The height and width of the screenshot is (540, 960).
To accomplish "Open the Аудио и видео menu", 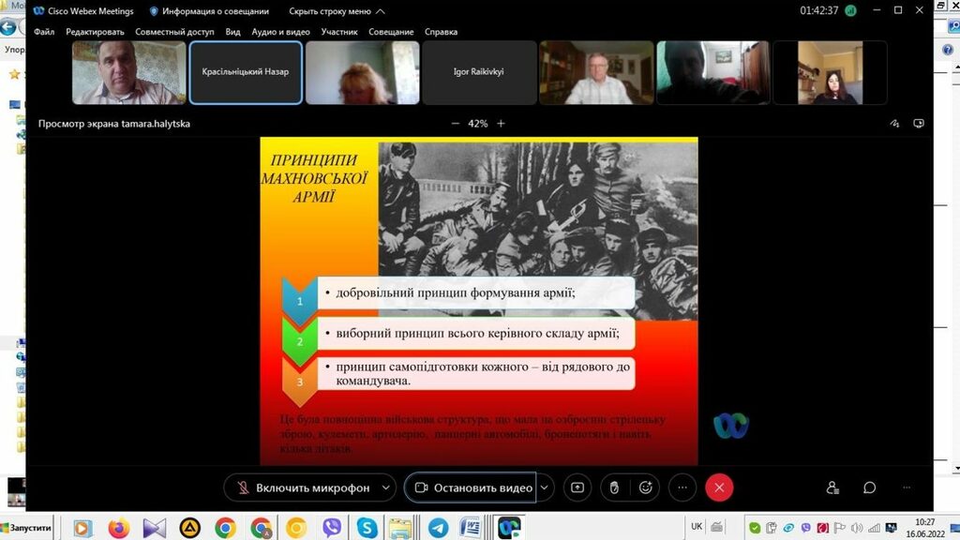I will (x=280, y=32).
